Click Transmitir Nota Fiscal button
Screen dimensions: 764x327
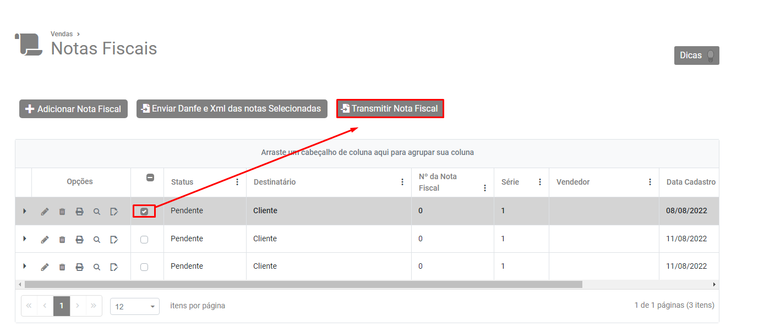click(390, 109)
